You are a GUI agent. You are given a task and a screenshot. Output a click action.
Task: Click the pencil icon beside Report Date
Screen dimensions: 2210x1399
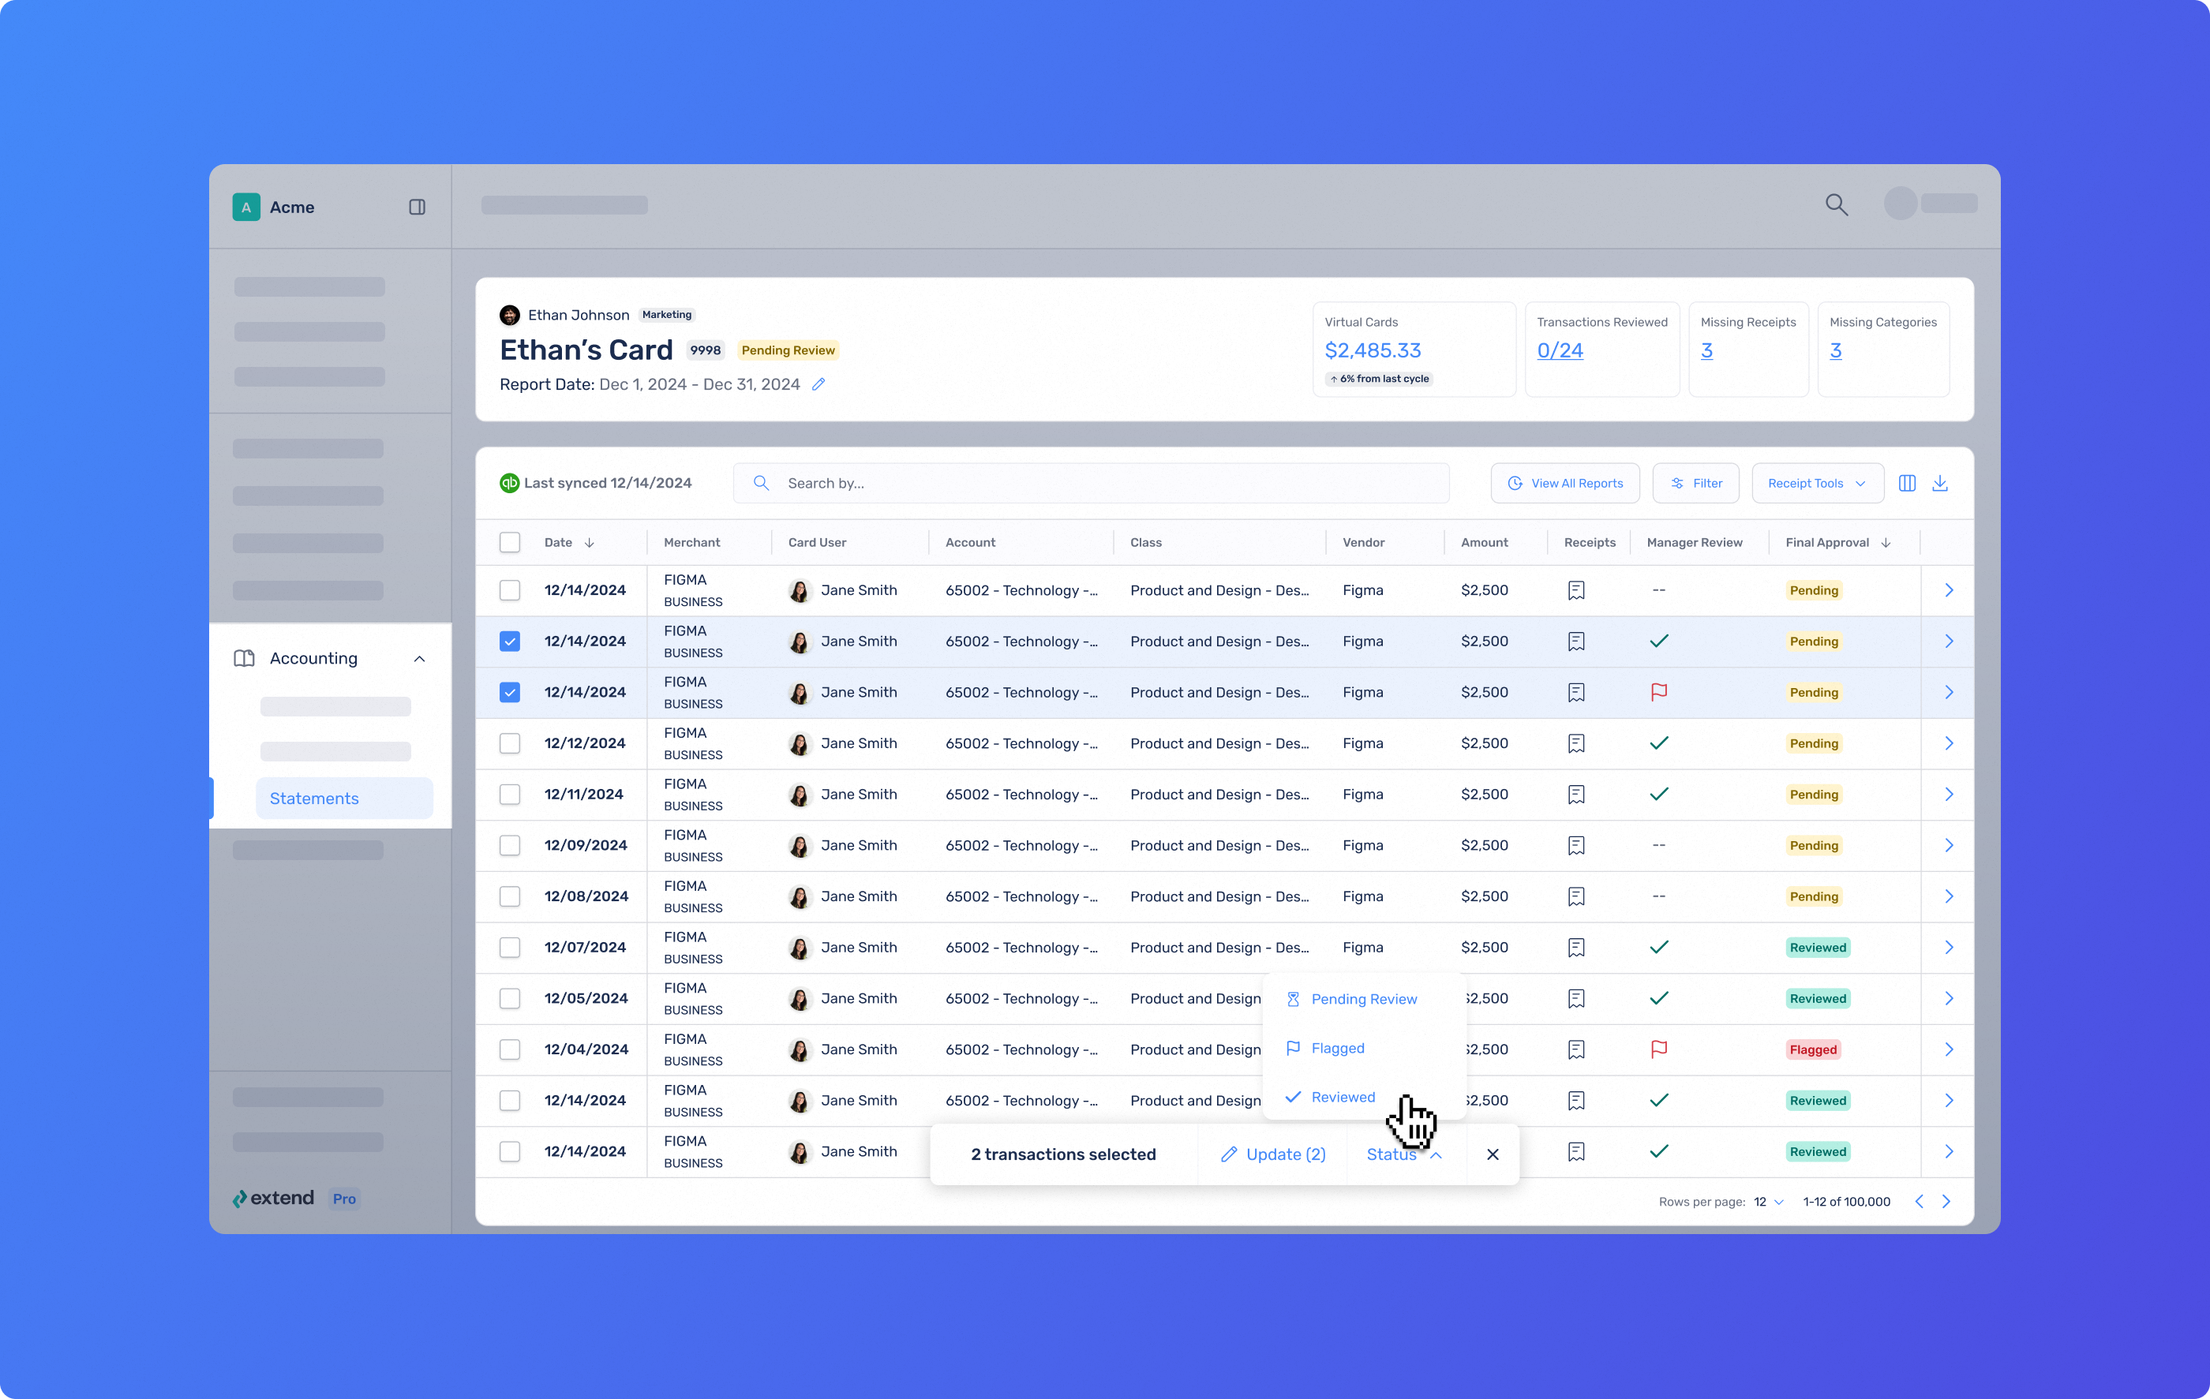(x=818, y=384)
